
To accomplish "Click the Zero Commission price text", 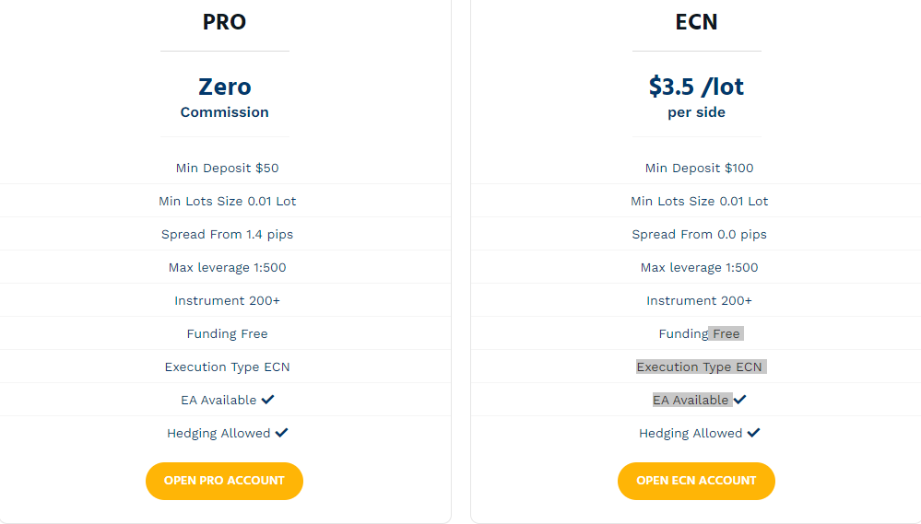I will pyautogui.click(x=224, y=98).
